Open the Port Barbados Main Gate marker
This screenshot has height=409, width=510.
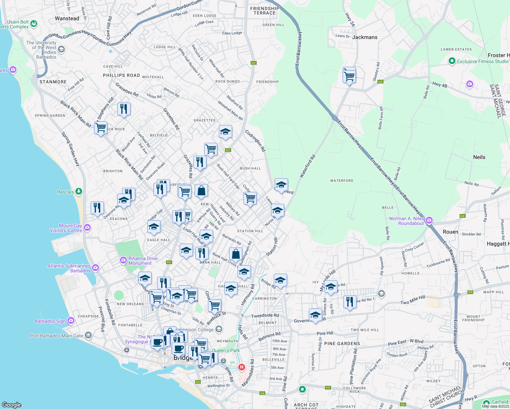click(x=88, y=335)
